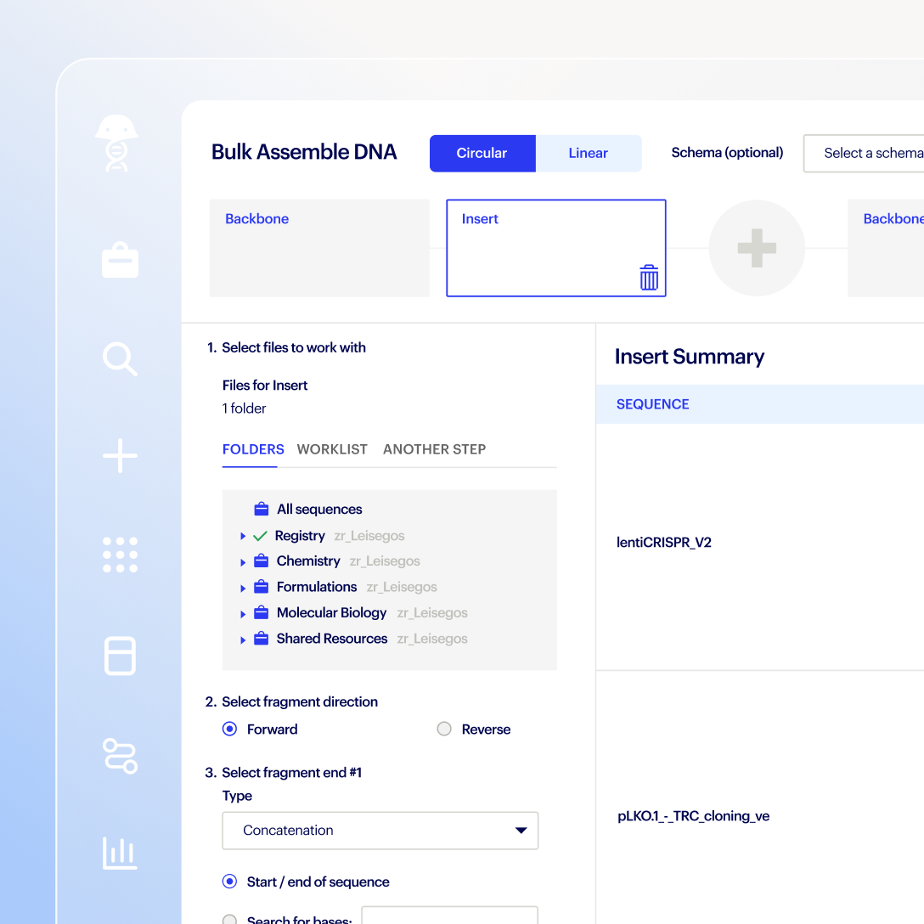Select the Formulations folder label

click(317, 586)
